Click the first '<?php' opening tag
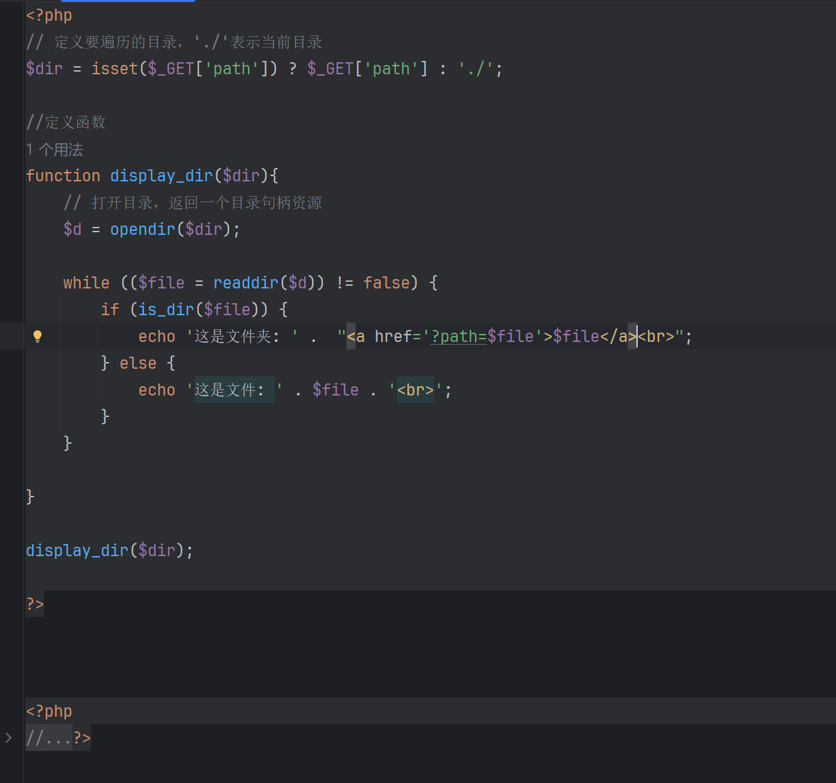Screen dimensions: 836x783 (x=49, y=15)
